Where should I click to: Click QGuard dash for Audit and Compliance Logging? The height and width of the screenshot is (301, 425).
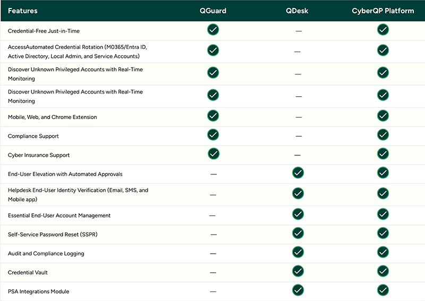pyautogui.click(x=213, y=254)
